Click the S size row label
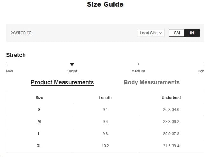205x157 pixels. tap(39, 110)
